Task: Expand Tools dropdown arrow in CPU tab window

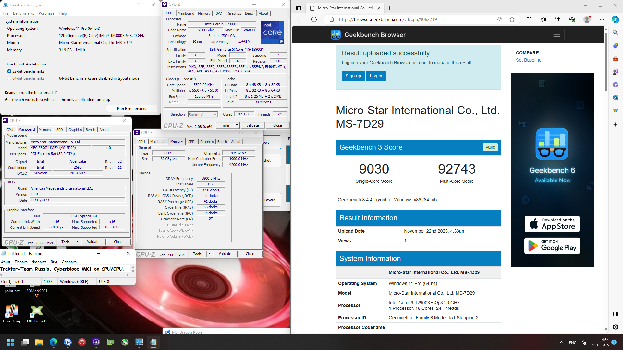Action: pos(237,125)
